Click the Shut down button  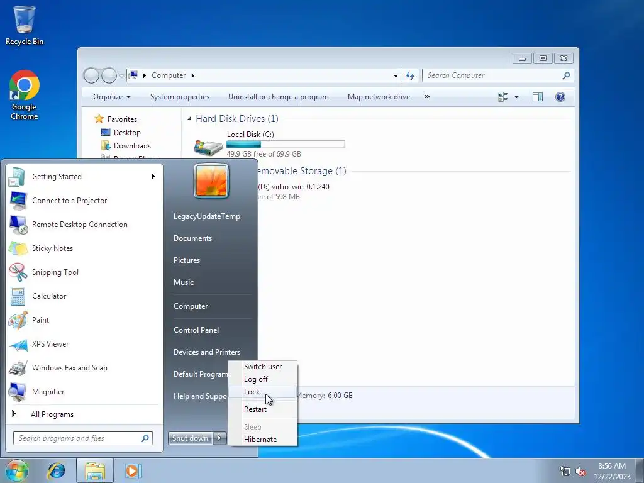coord(191,438)
